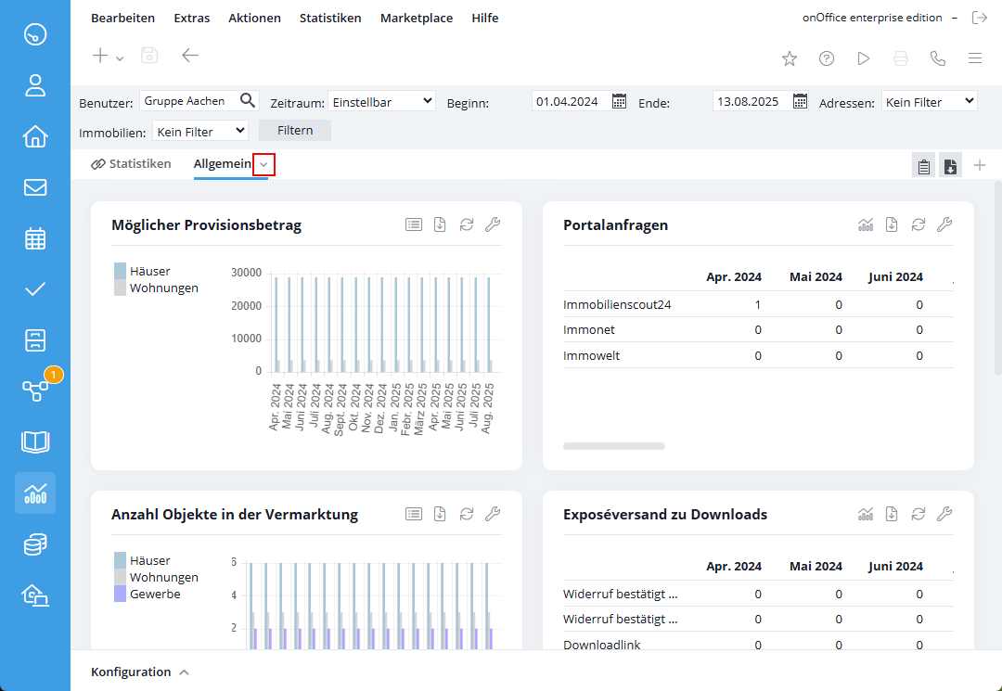Open wrench settings for Möglicher Provisionsbetrag
The height and width of the screenshot is (691, 1002).
click(493, 224)
